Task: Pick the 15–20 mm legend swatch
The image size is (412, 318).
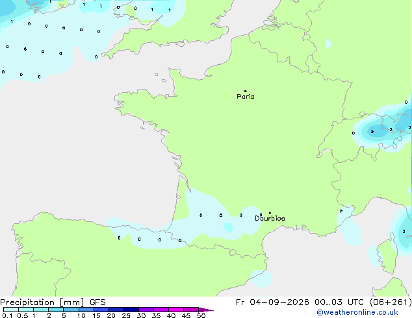Action: click(101, 310)
